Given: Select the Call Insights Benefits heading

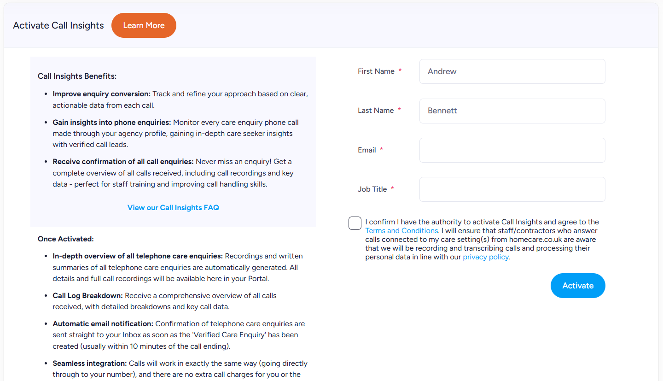Looking at the screenshot, I should (77, 76).
